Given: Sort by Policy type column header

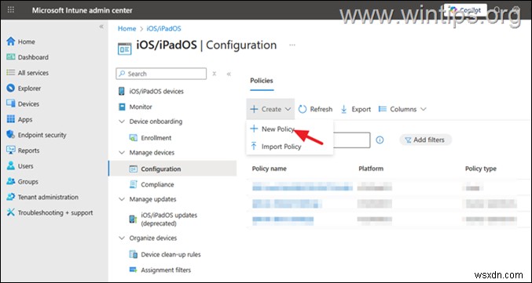Looking at the screenshot, I should coord(480,169).
